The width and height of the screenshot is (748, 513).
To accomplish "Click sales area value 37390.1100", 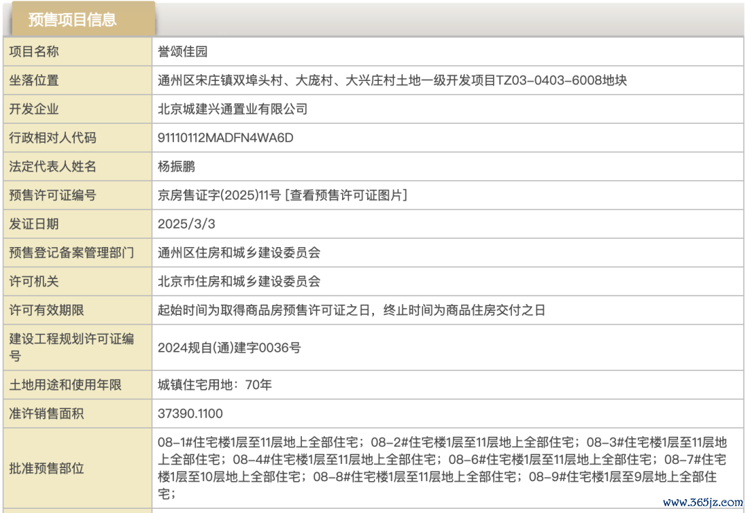I will pos(190,413).
